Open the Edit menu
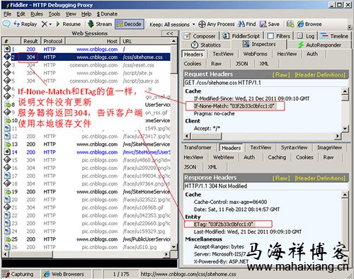The width and height of the screenshot is (354, 279). tap(21, 14)
